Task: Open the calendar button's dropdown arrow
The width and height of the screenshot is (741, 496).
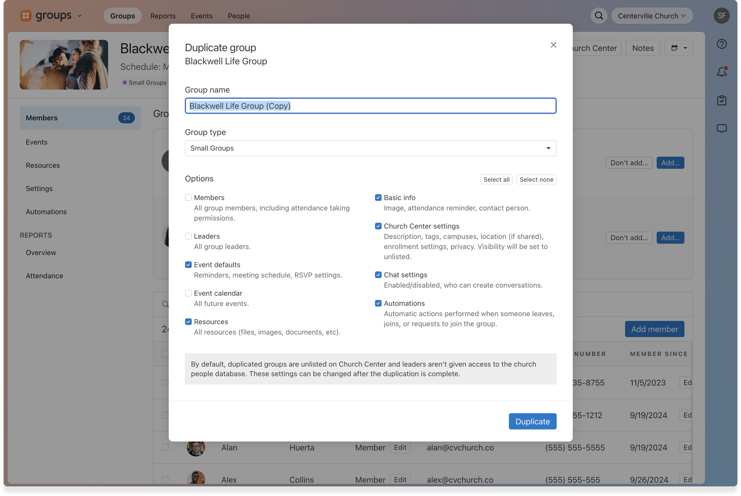Action: 685,48
